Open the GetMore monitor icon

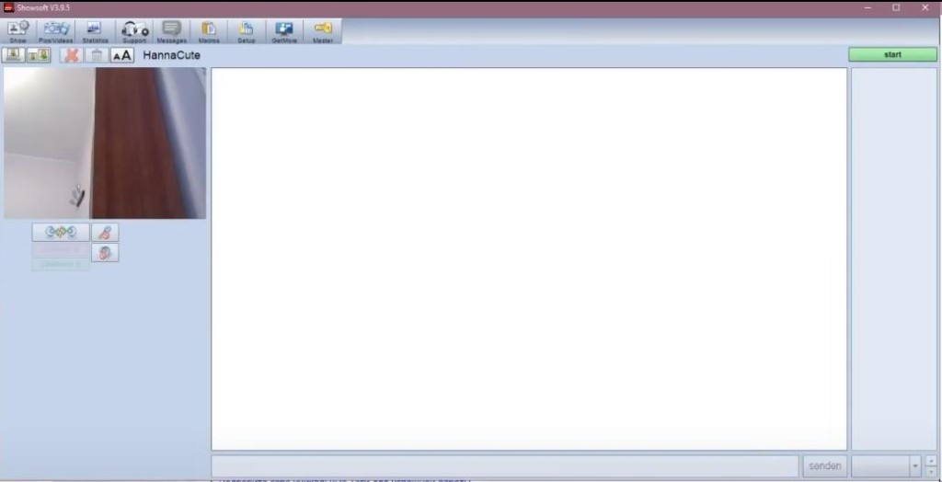tap(284, 31)
